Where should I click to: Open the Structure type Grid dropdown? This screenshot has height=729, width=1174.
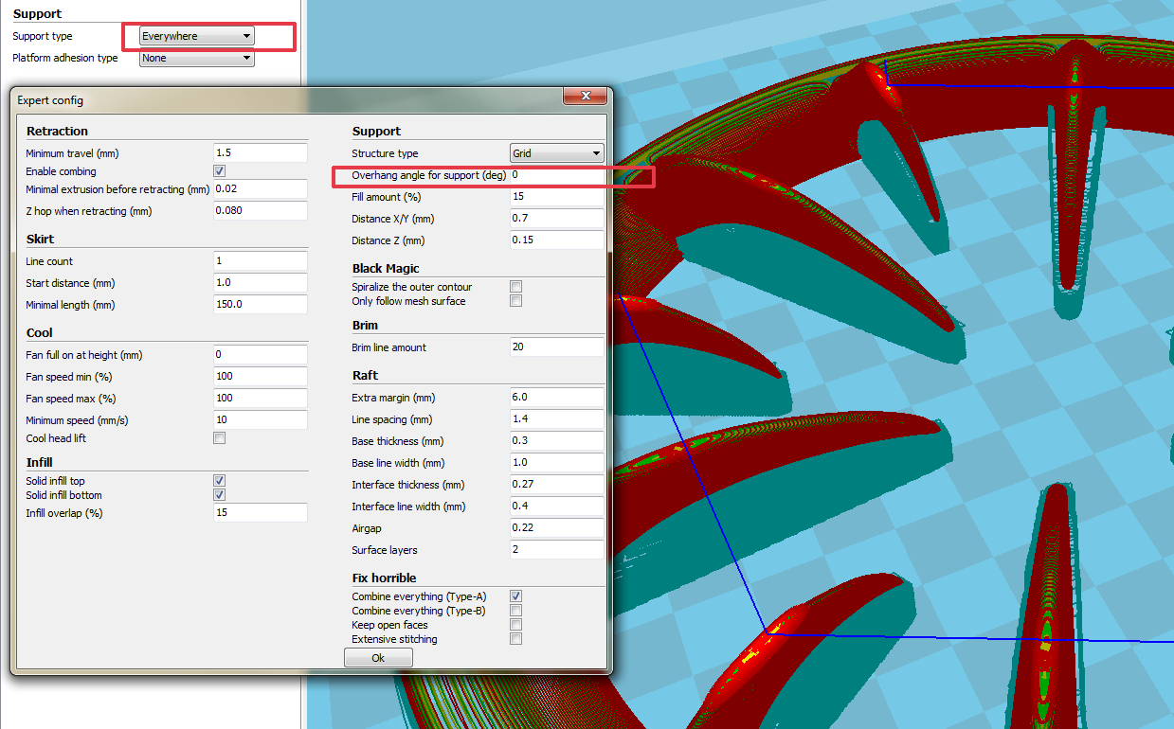point(556,153)
